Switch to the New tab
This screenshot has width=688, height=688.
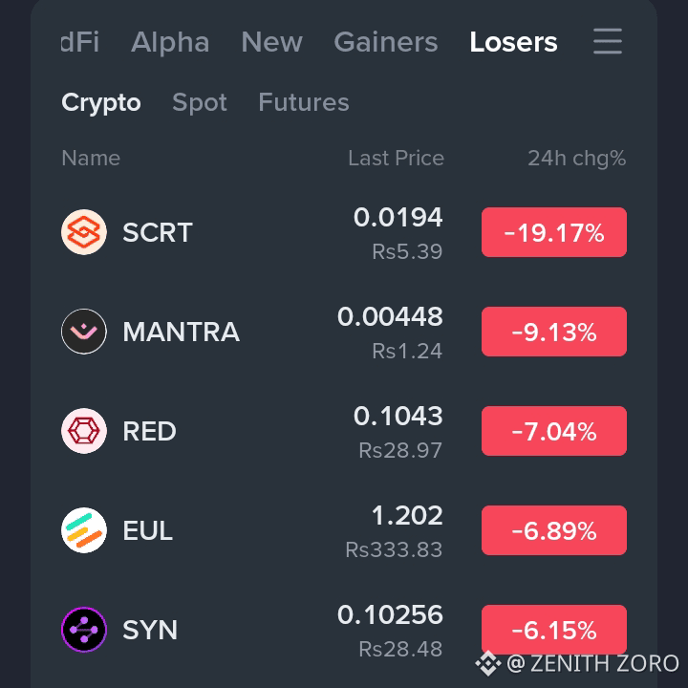tap(271, 42)
